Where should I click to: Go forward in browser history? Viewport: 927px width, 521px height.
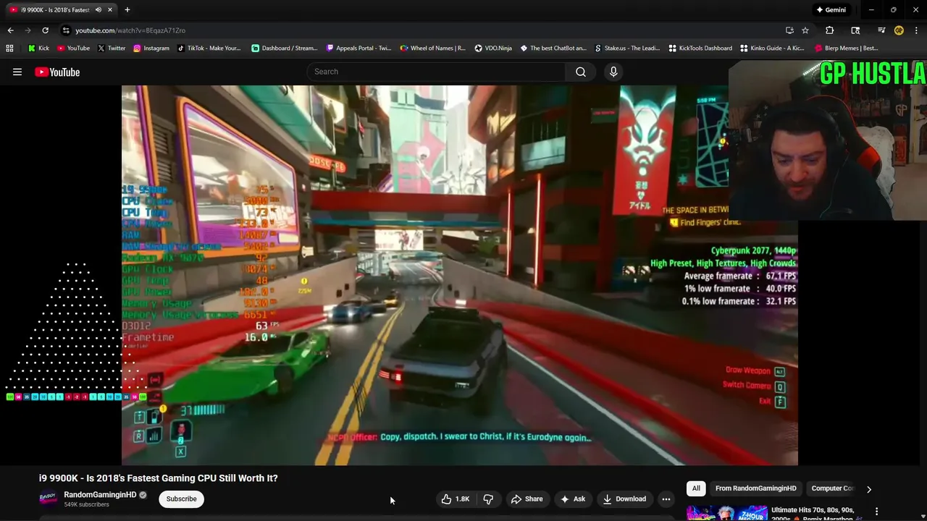[x=28, y=30]
